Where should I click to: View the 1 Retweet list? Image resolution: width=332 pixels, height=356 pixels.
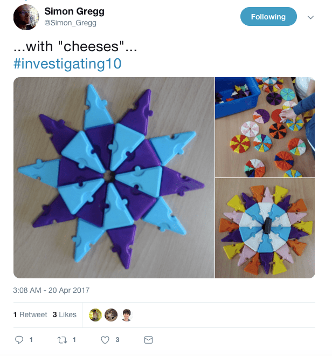tap(30, 314)
